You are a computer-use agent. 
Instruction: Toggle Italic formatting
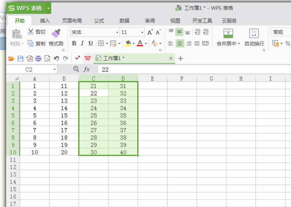point(82,43)
